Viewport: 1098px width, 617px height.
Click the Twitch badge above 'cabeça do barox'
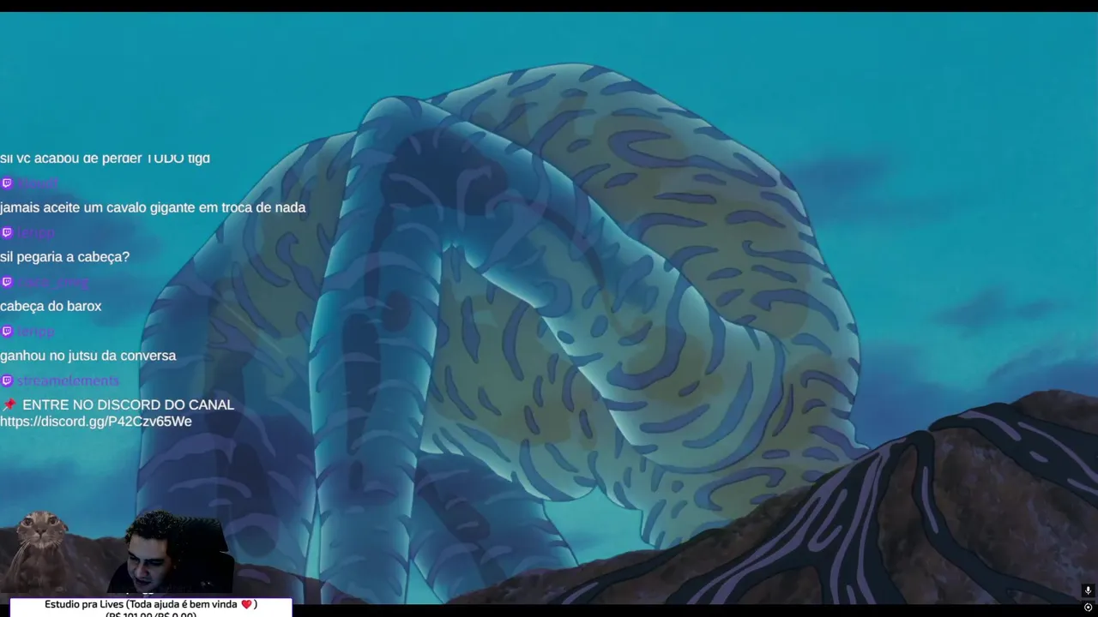(7, 282)
